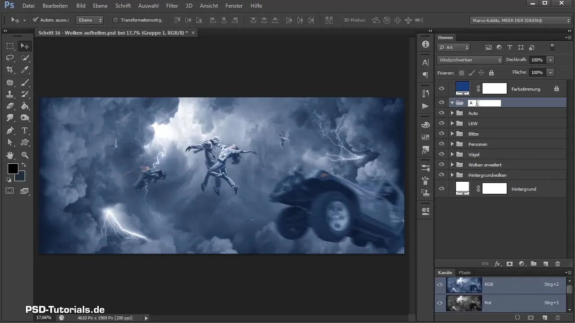Expand the Hintergrundwolken group
Image resolution: width=575 pixels, height=323 pixels.
452,175
